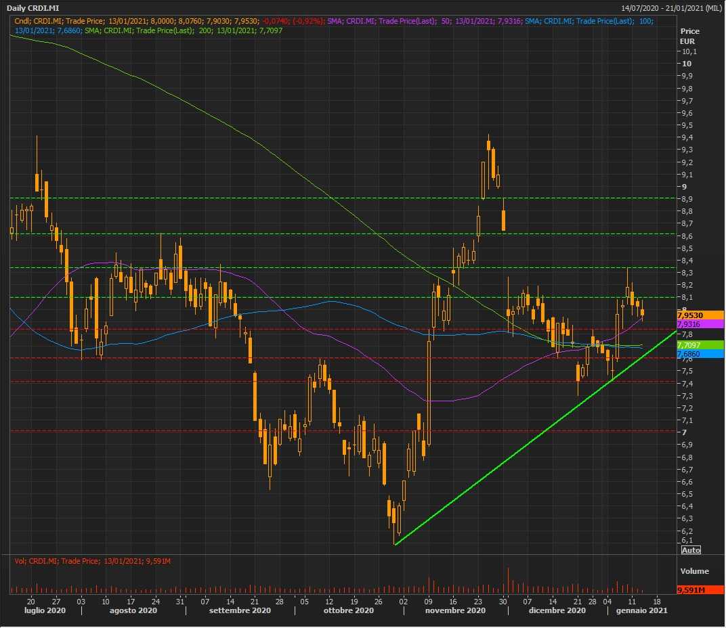Select the SMA 200 legend entry
Viewport: 726px width, 628px height.
point(184,31)
